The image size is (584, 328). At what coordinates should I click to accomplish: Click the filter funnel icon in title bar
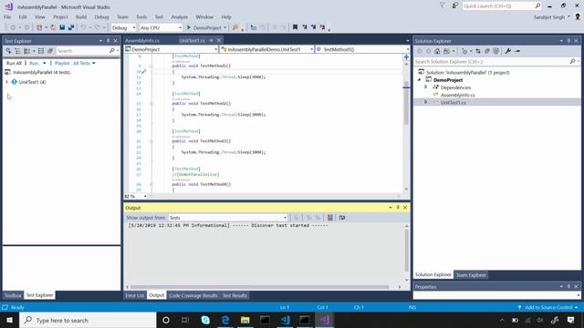442,5
